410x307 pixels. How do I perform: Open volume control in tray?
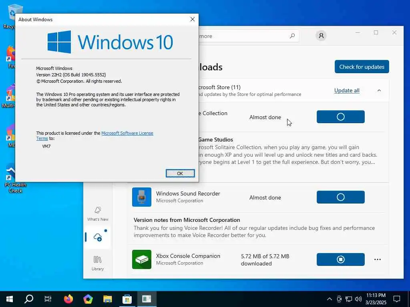pyautogui.click(x=358, y=299)
